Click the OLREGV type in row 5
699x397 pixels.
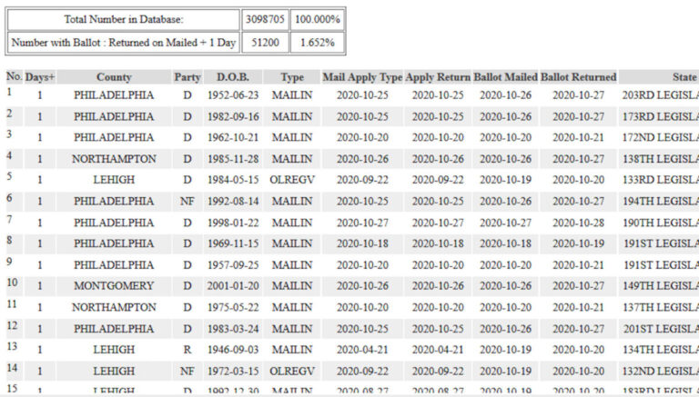tap(292, 180)
